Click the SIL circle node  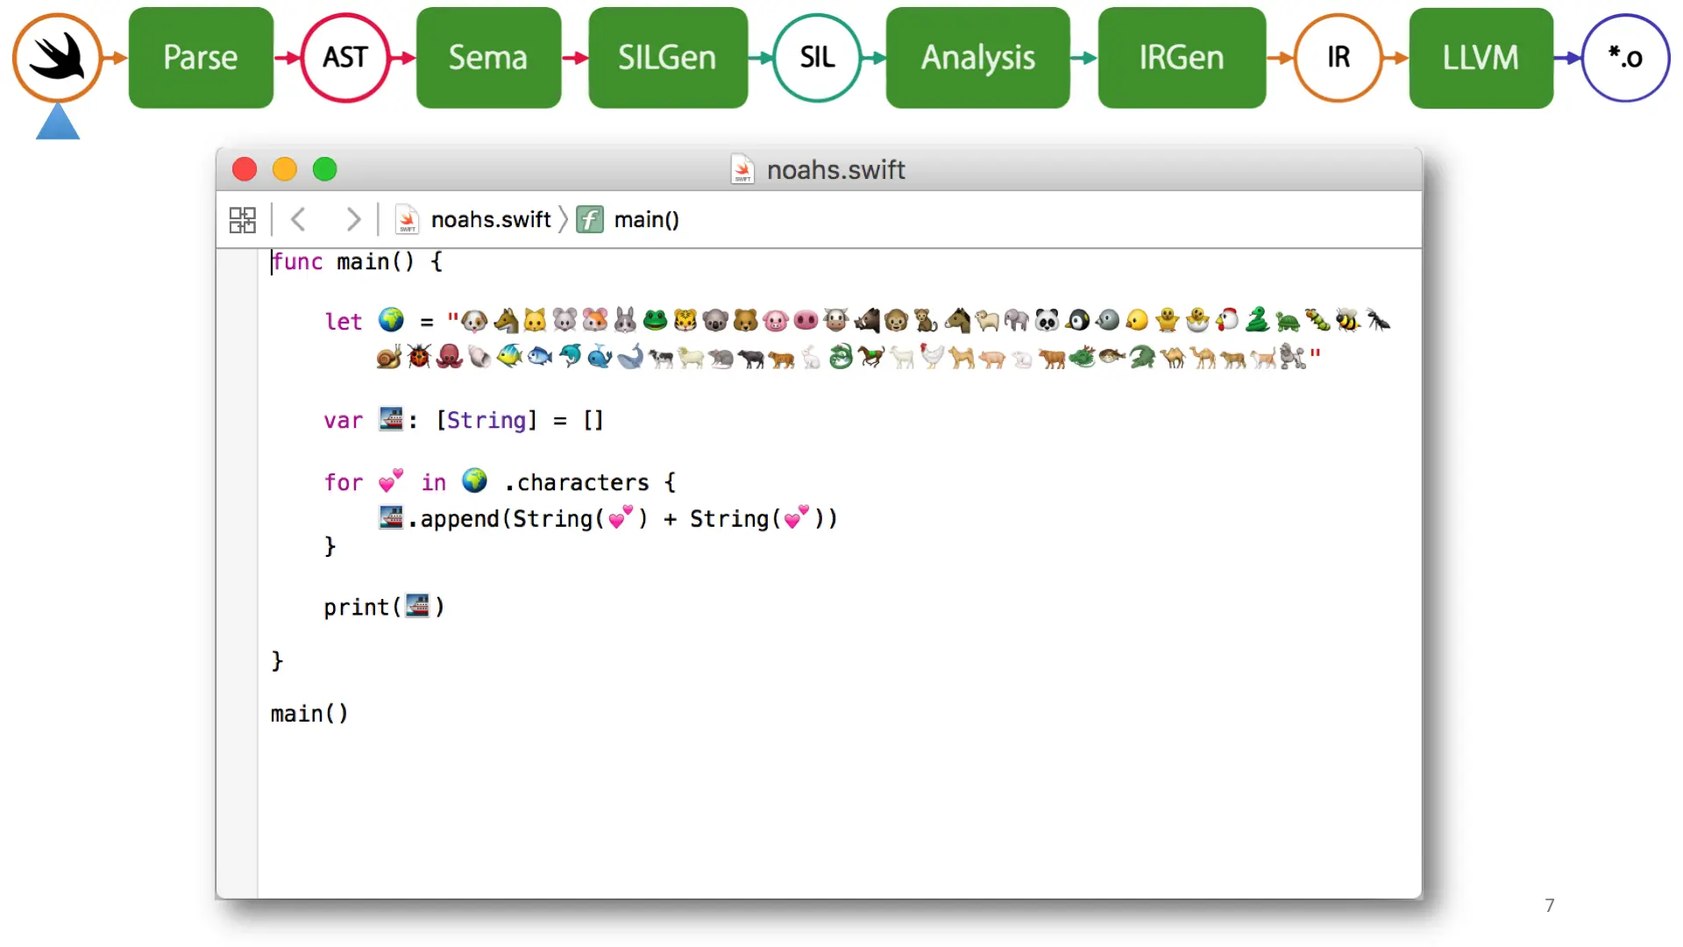817,58
